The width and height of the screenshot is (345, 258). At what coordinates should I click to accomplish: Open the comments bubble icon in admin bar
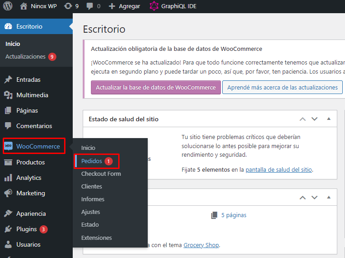[x=90, y=6]
